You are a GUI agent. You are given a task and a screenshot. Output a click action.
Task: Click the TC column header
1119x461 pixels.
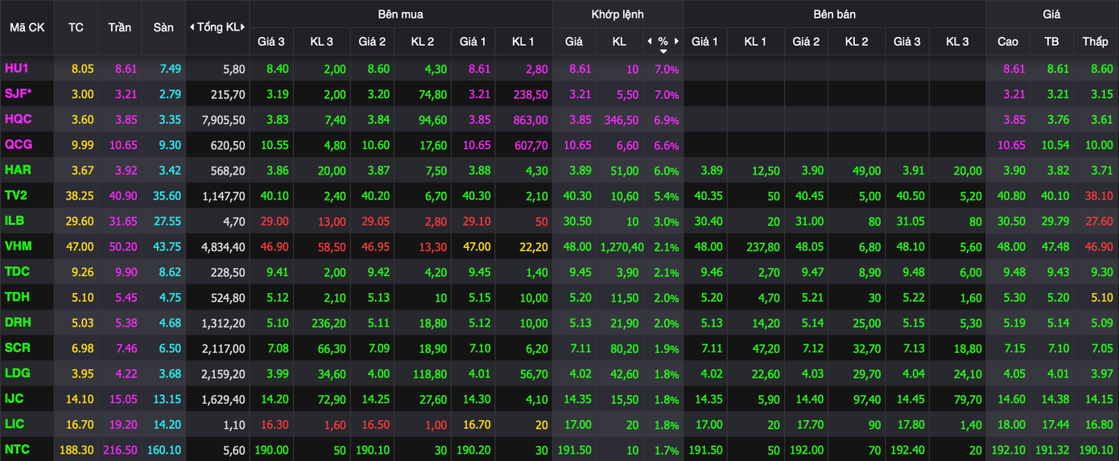(76, 27)
